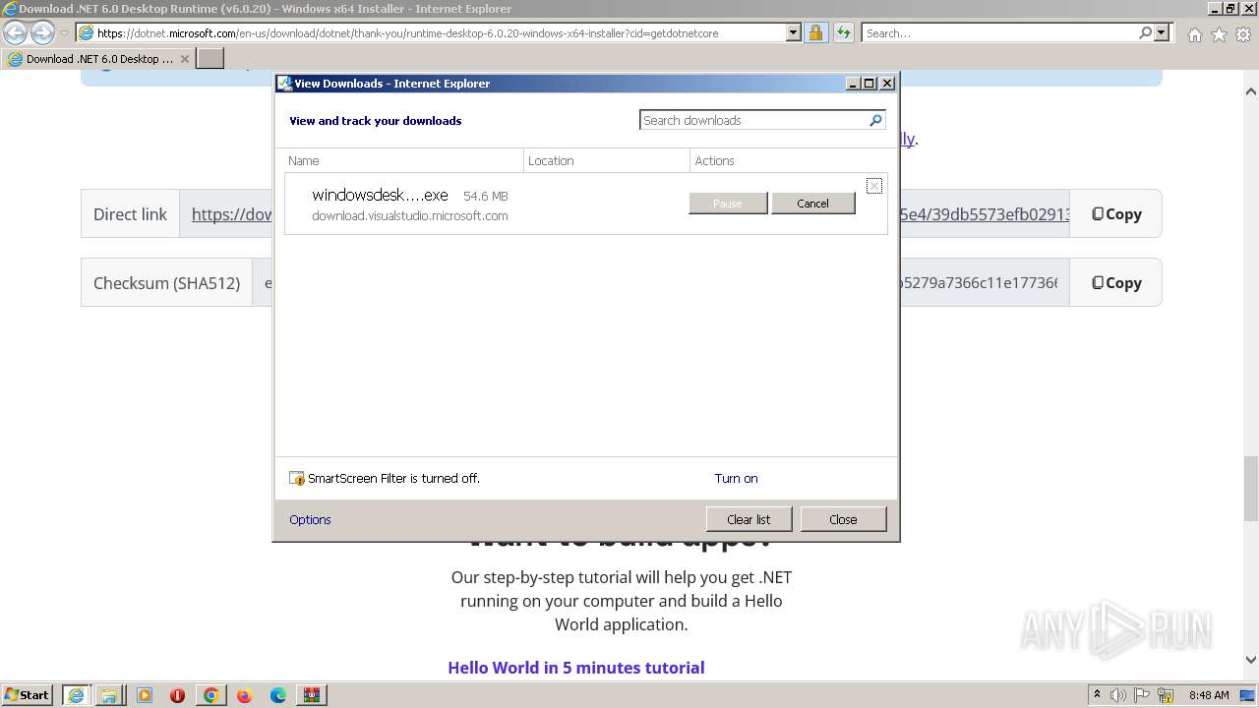Click the Turn on SmartScreen link
Image resolution: width=1259 pixels, height=708 pixels.
736,479
